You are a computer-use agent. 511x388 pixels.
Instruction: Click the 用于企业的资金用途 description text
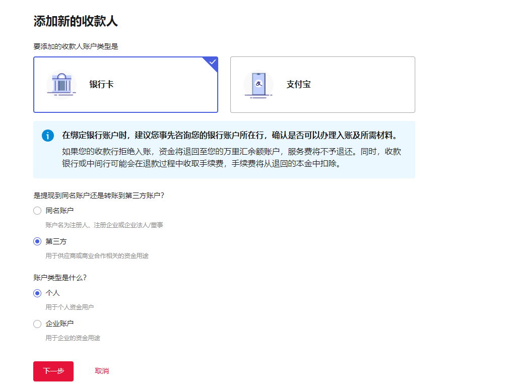coord(73,338)
